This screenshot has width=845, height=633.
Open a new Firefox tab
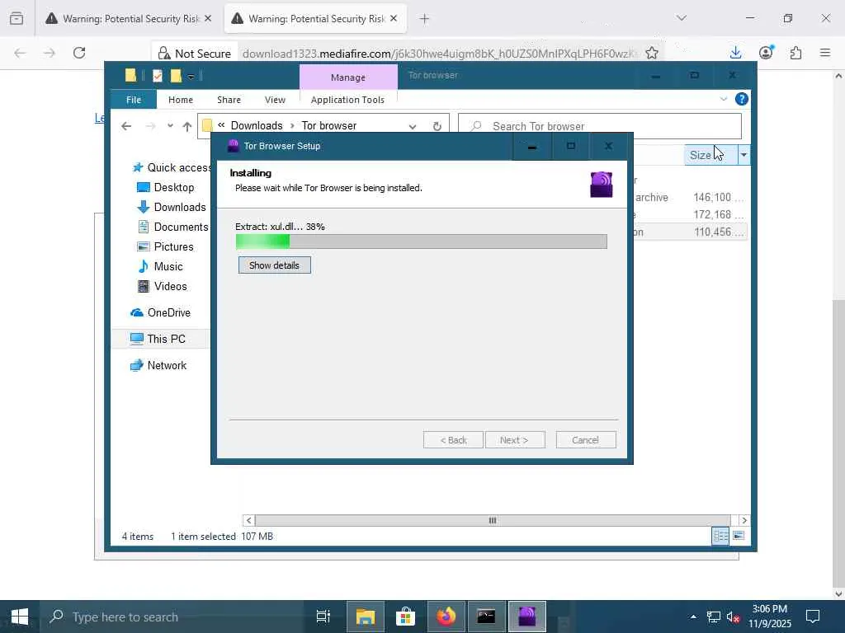coord(425,19)
